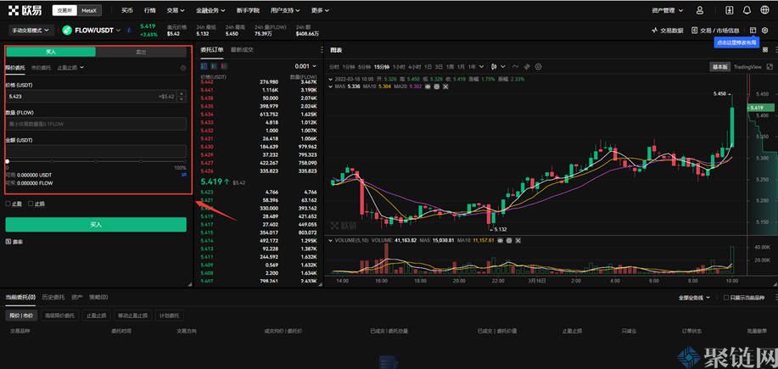This screenshot has height=369, width=778.
Task: Enable the 止损 stop-loss checkbox
Action: (x=31, y=204)
